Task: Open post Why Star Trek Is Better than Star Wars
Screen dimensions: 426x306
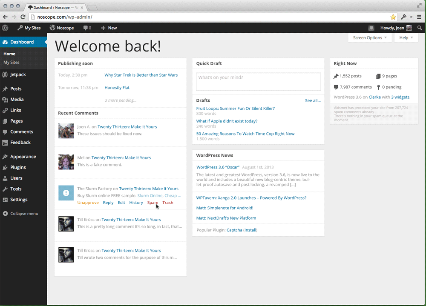Action: click(141, 75)
